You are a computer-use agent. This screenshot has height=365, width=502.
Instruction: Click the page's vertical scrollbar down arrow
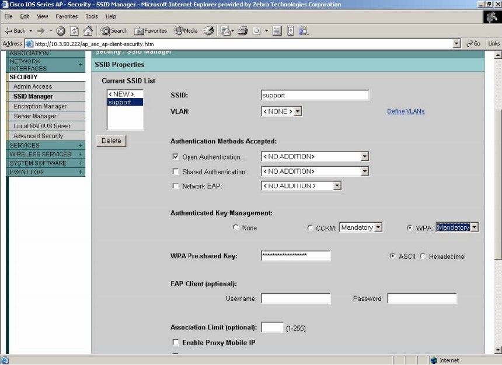click(x=497, y=350)
